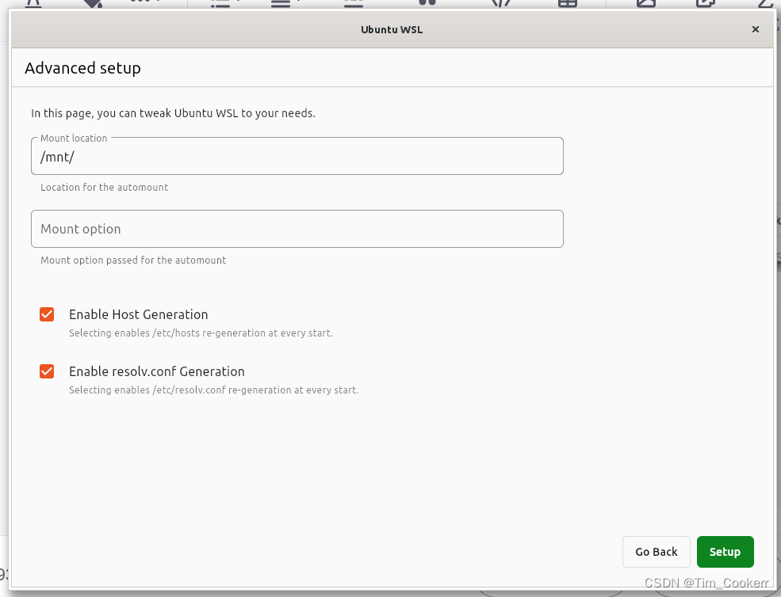Image resolution: width=781 pixels, height=597 pixels.
Task: Click the Mount location input field
Action: coord(297,156)
